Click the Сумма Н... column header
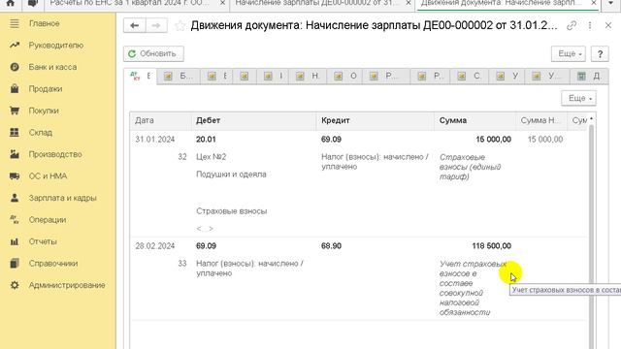 coord(541,120)
